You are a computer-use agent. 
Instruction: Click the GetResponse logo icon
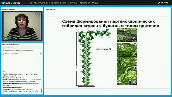pyautogui.click(x=3, y=3)
